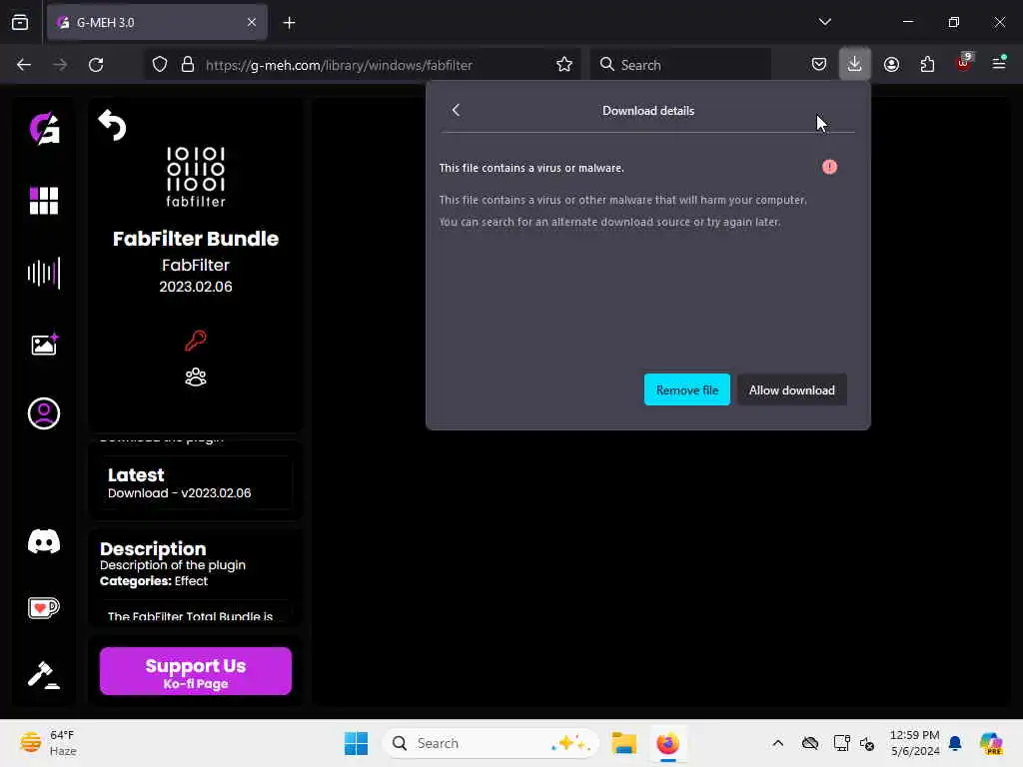Open the audio waveform section icon
The image size is (1023, 767).
pyautogui.click(x=44, y=273)
